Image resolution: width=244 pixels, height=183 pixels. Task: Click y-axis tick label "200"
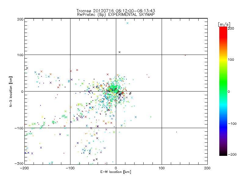(20, 19)
